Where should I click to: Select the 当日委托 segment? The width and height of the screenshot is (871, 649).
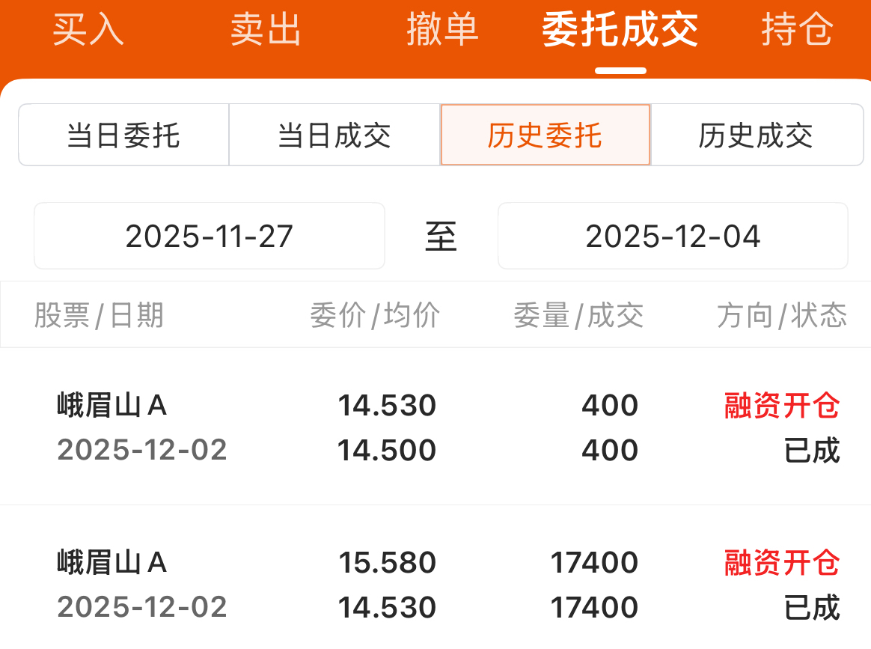coord(123,135)
